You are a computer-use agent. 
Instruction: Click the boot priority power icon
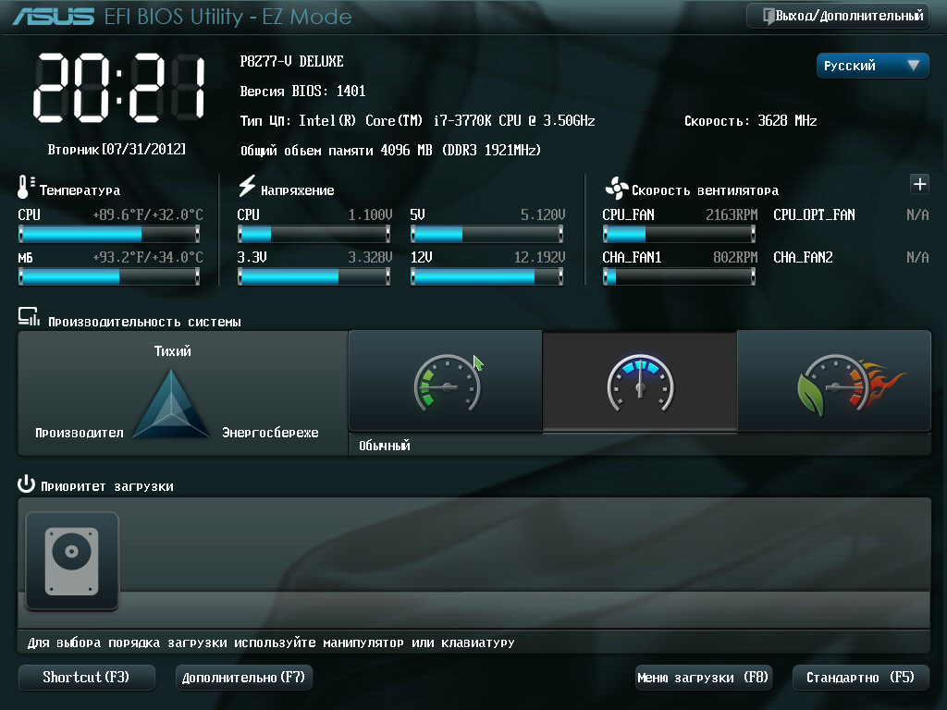(x=26, y=484)
